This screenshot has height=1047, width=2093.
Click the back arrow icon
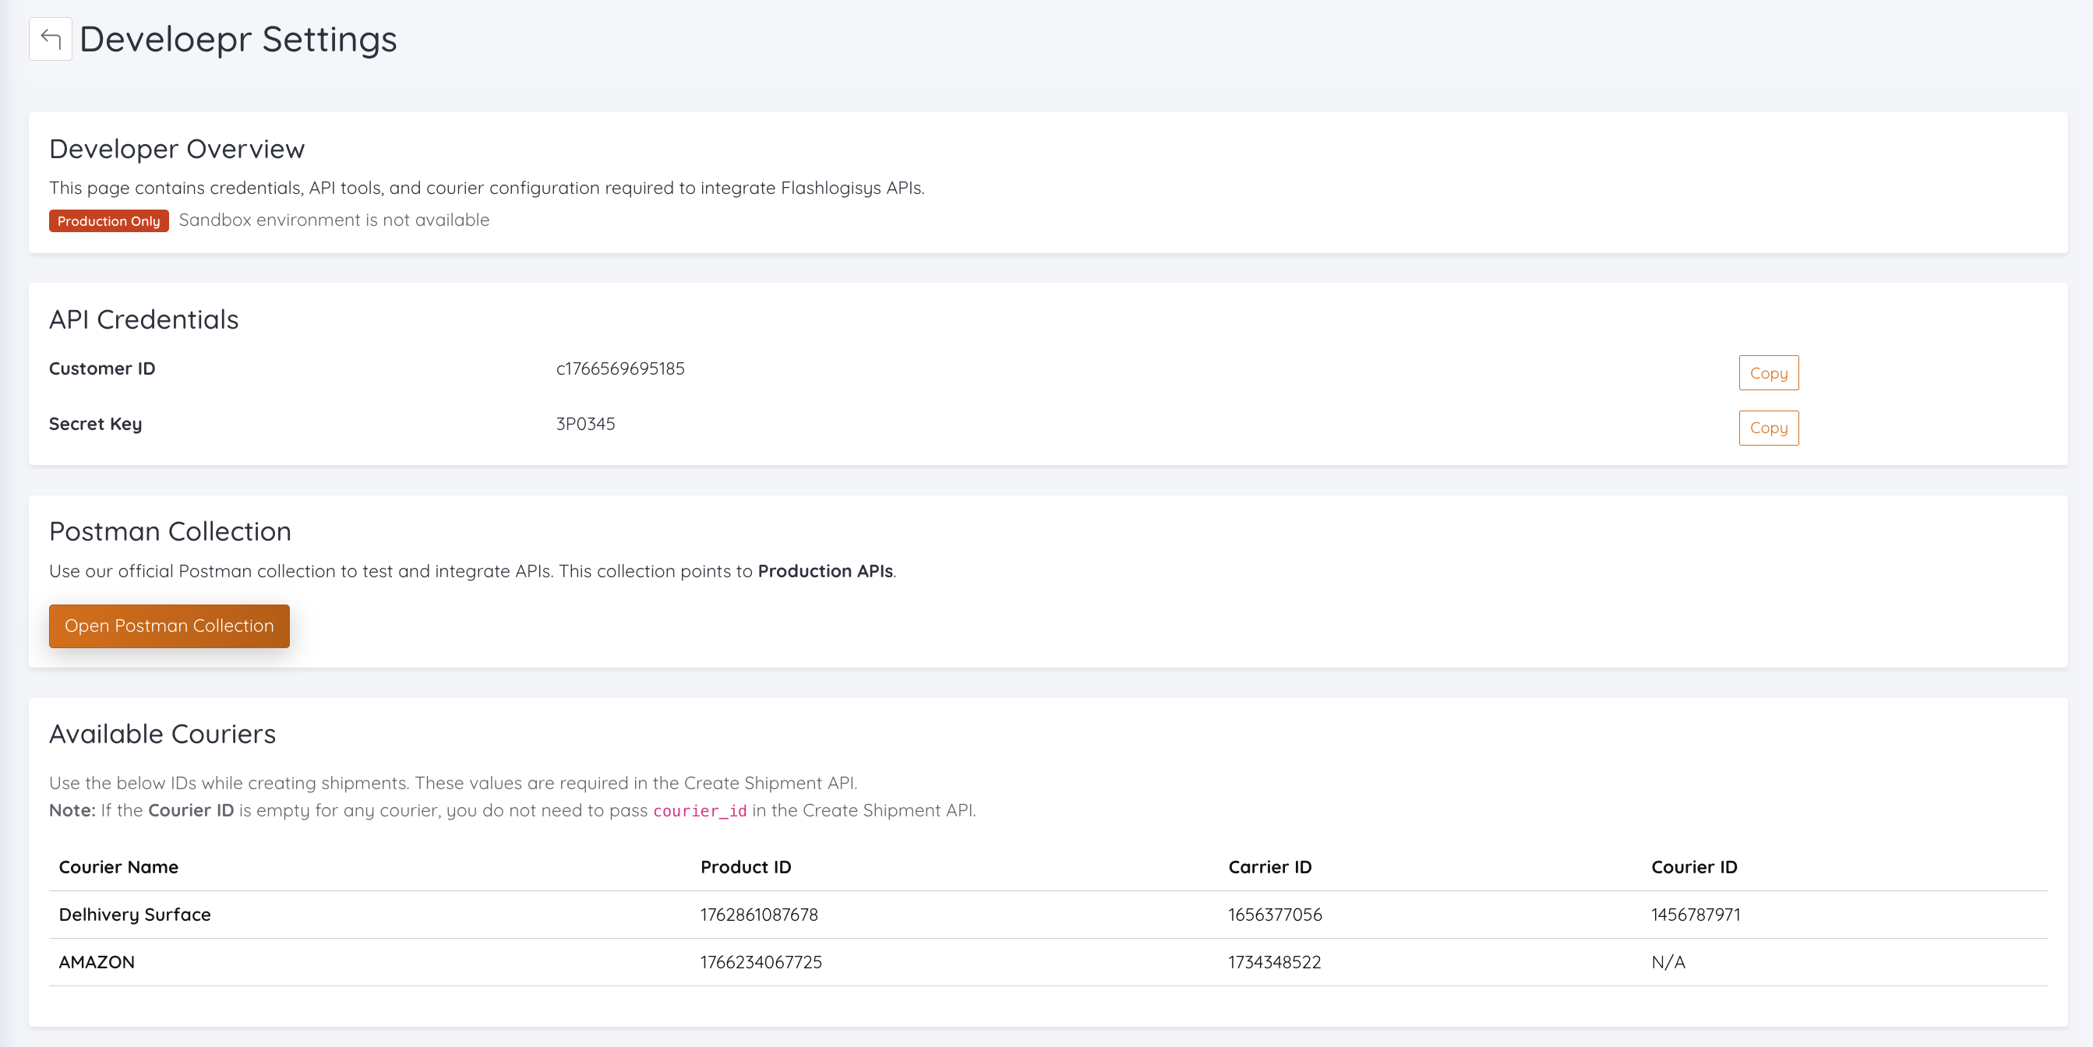(x=51, y=39)
